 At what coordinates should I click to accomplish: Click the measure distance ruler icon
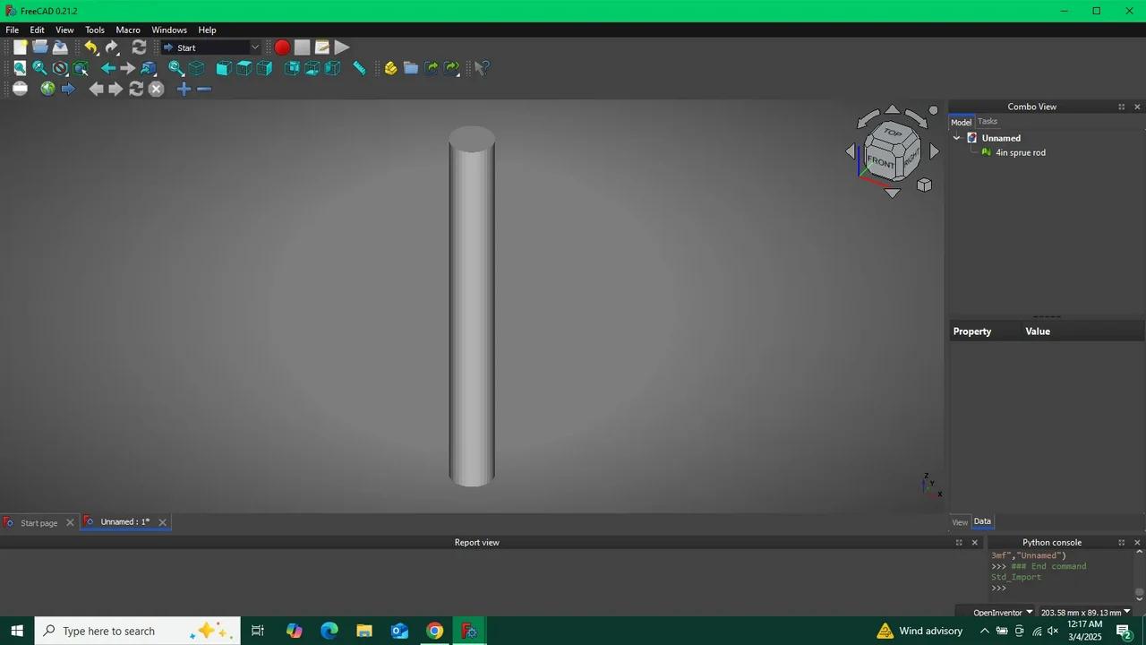pyautogui.click(x=359, y=68)
